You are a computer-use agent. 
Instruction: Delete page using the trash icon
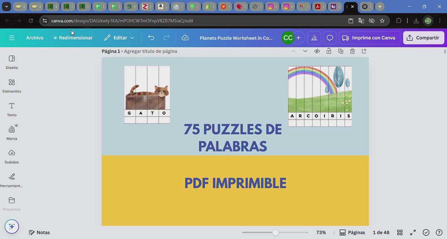(x=352, y=51)
